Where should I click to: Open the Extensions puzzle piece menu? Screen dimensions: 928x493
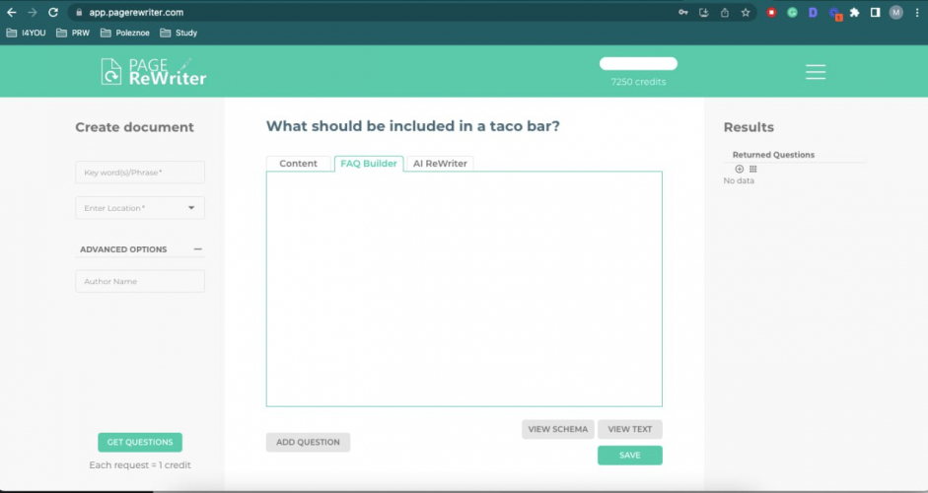[x=855, y=13]
